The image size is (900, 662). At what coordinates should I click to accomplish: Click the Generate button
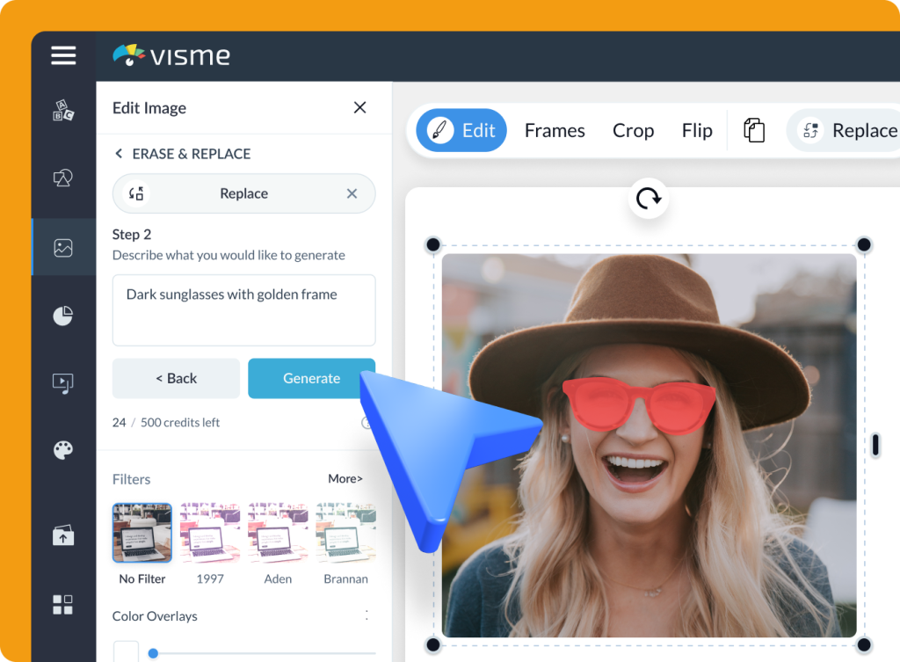tap(311, 378)
